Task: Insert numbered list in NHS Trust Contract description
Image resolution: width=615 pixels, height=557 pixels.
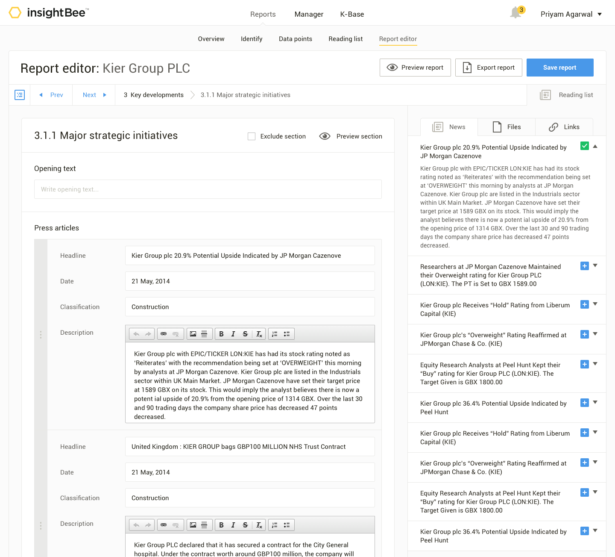Action: (275, 525)
